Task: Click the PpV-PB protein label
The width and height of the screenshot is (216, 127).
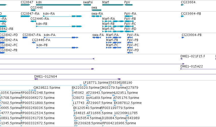Action: pyautogui.click(x=133, y=40)
